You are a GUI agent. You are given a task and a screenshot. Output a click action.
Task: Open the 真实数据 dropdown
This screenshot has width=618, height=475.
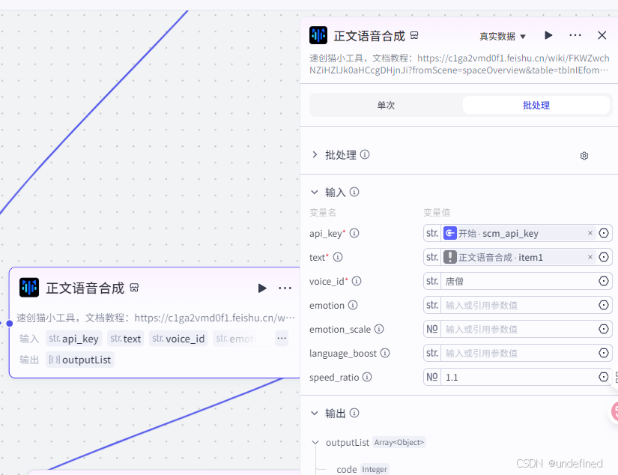coord(503,36)
